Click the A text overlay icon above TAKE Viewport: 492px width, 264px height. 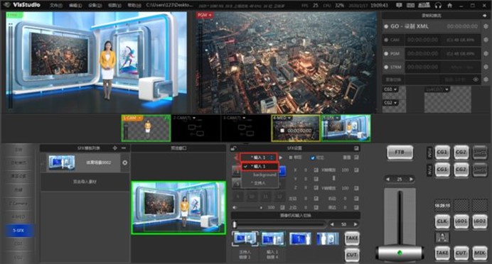point(442,237)
